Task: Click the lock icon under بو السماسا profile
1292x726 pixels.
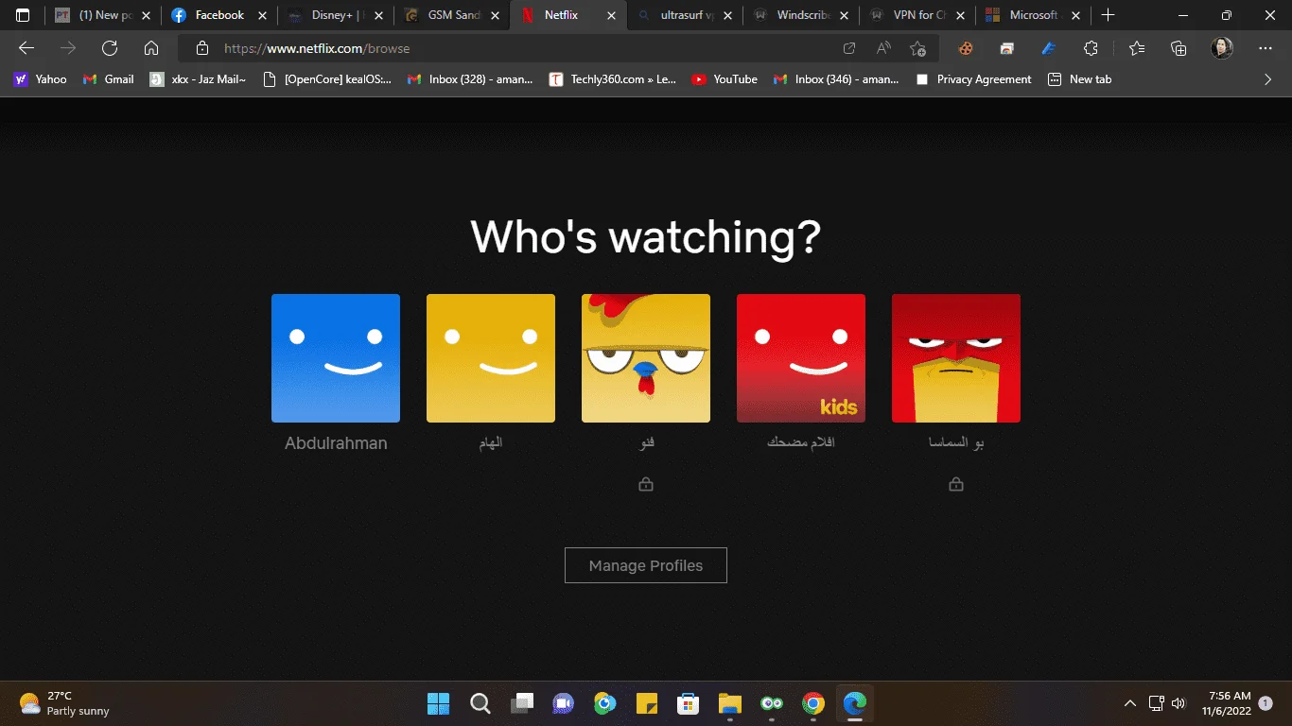Action: coord(956,484)
